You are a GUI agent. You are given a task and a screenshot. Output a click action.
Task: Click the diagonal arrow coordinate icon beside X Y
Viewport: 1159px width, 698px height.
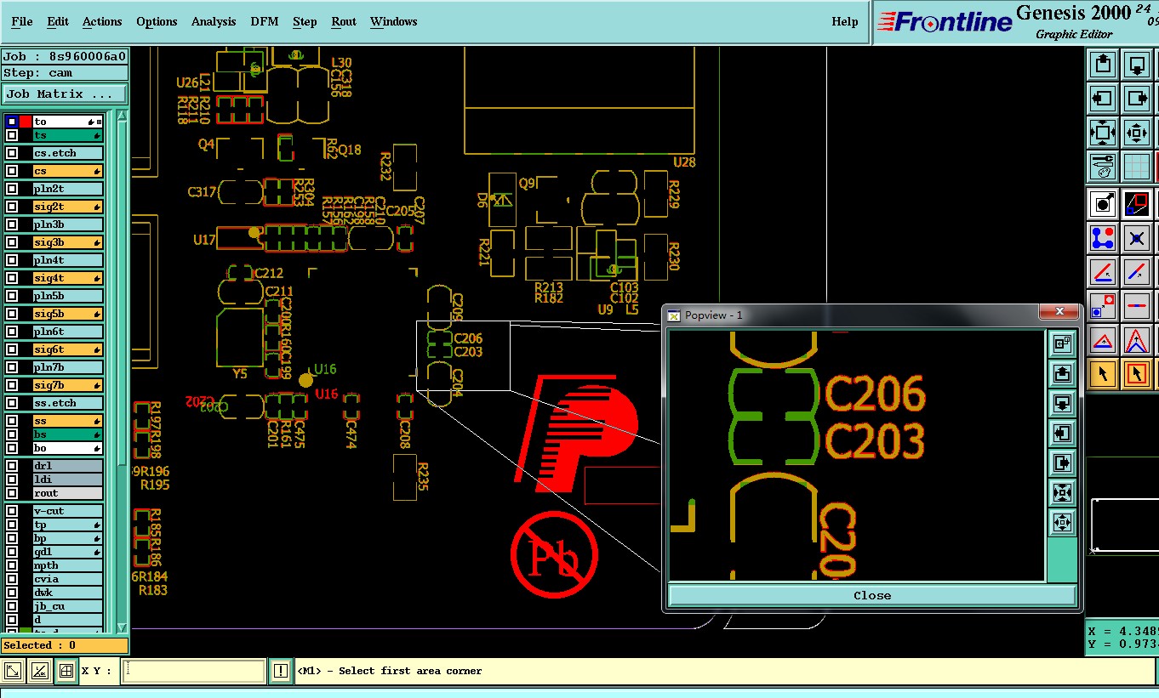13,671
